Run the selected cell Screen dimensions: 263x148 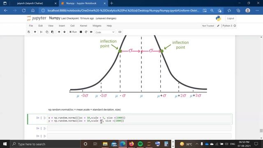(73, 32)
